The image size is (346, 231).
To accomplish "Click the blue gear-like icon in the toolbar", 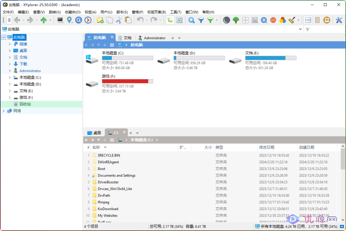I will click(x=264, y=20).
